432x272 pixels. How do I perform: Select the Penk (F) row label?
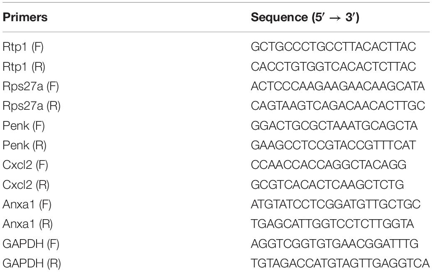(24, 126)
